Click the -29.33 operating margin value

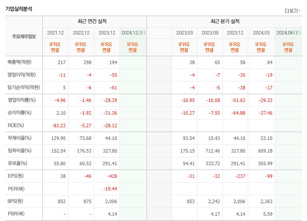266,100
